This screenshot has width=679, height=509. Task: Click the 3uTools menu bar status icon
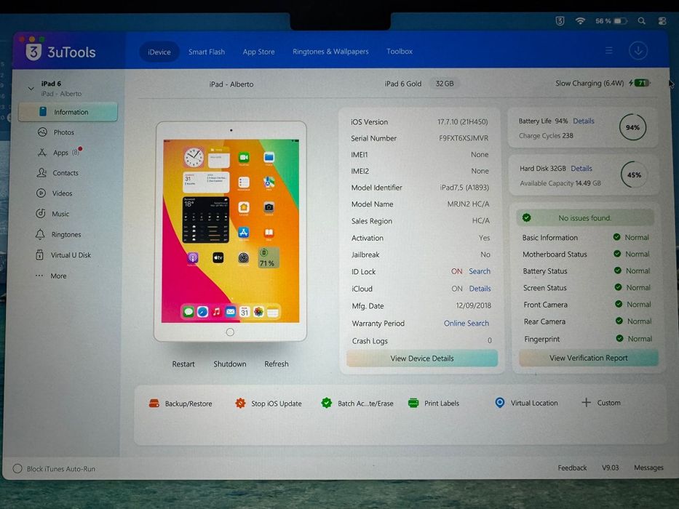[560, 21]
